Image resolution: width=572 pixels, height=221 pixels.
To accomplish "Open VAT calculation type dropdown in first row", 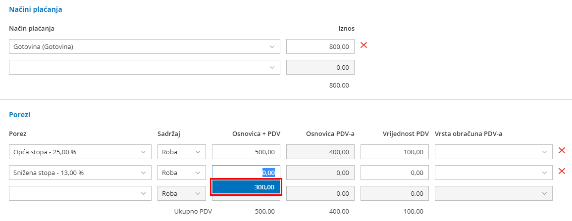I will point(493,152).
